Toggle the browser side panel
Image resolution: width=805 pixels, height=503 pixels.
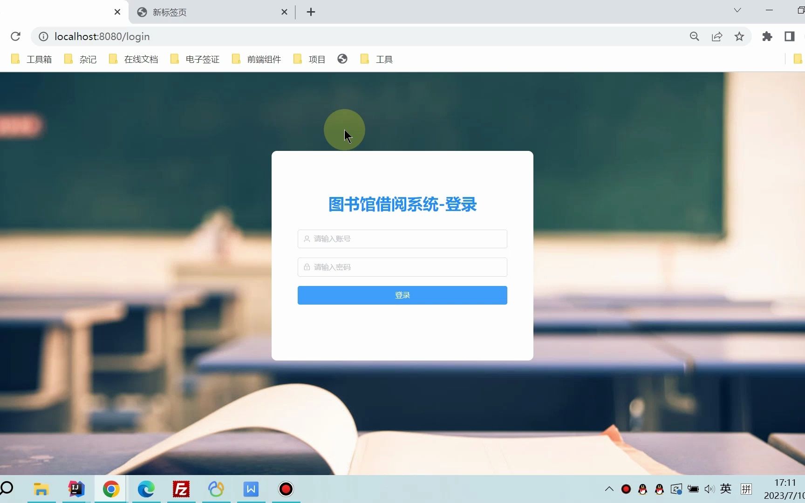coord(790,36)
